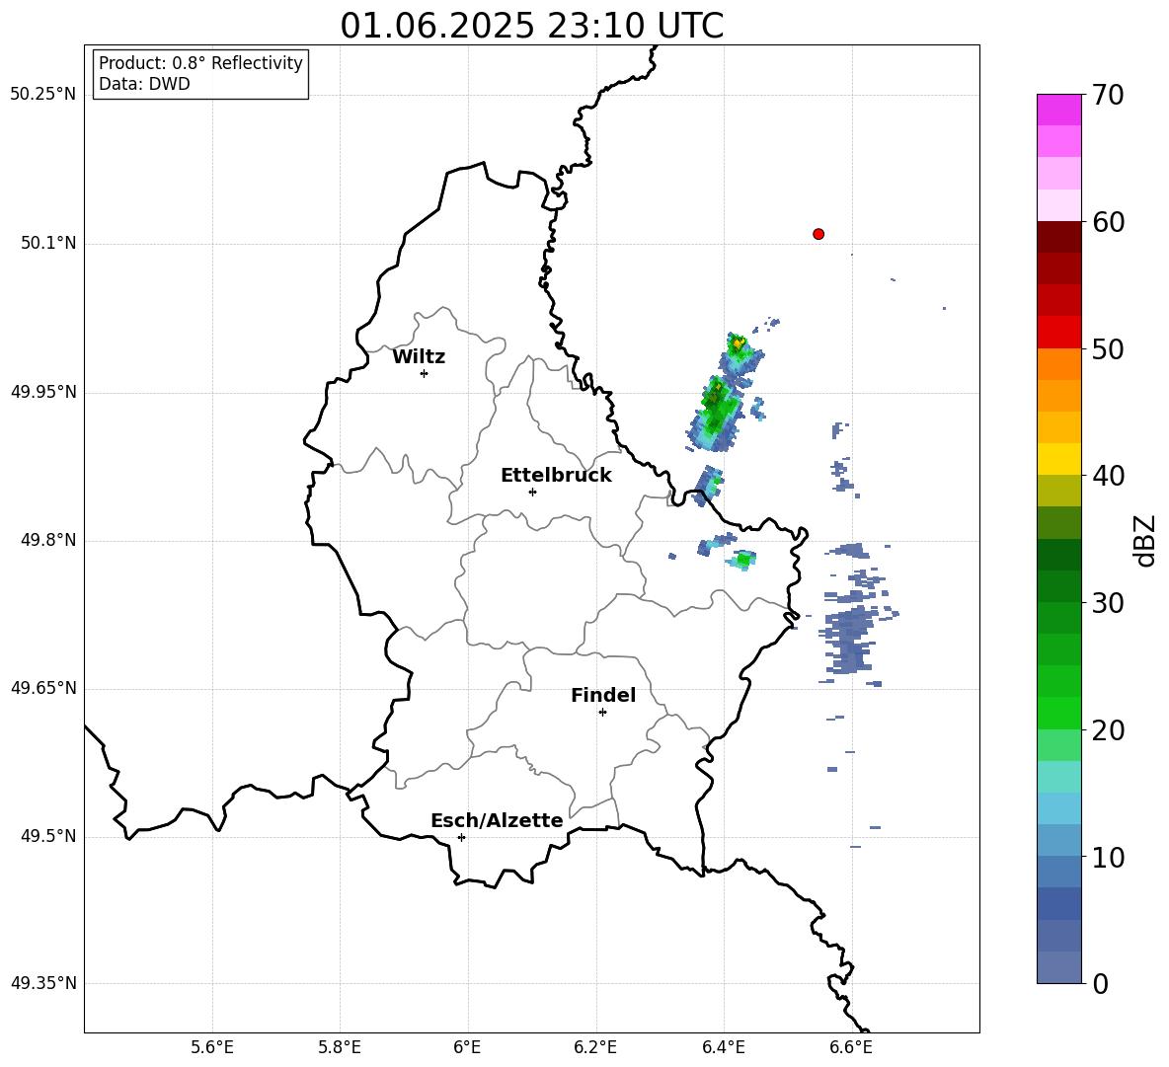Click the colorbar '60' tick label
The height and width of the screenshot is (1067, 1169).
[x=1108, y=222]
